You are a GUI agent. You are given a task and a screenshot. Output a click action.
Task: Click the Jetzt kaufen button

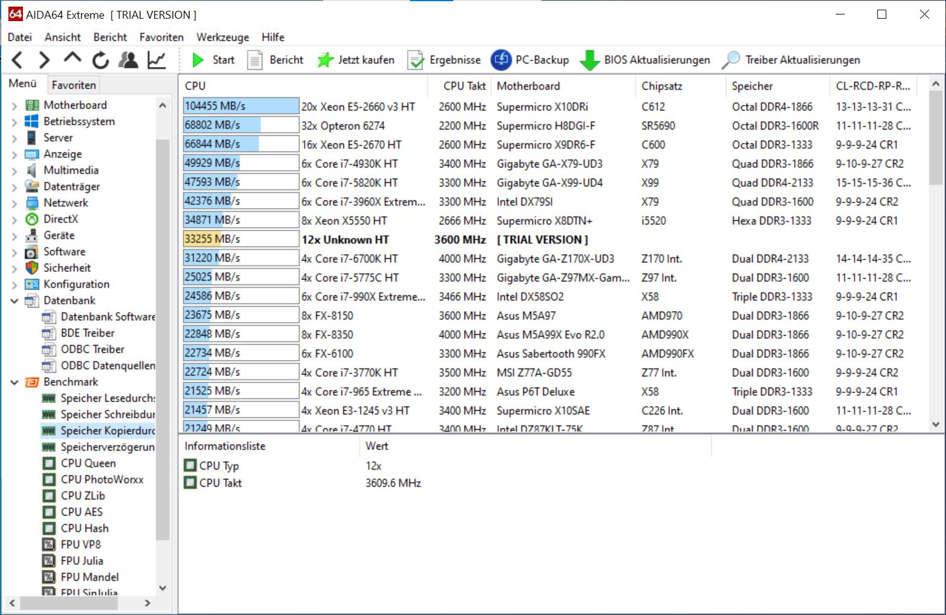(356, 60)
